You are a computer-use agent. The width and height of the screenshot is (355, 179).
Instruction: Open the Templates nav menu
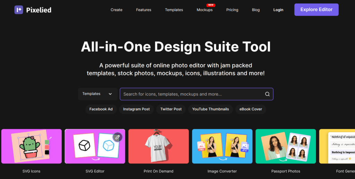174,10
